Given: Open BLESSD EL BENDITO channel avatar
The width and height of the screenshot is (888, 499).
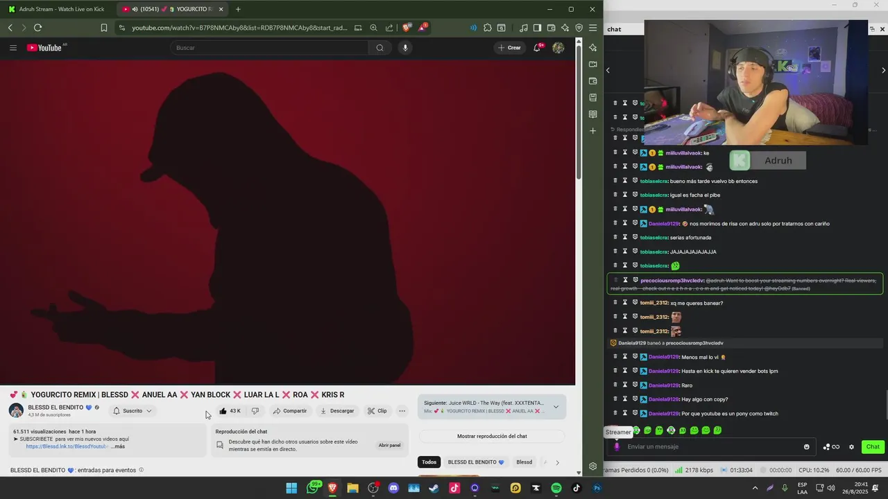Looking at the screenshot, I should [x=16, y=410].
